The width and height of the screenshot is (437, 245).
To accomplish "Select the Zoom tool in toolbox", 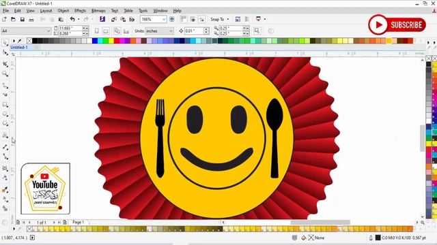I will 5,73.
